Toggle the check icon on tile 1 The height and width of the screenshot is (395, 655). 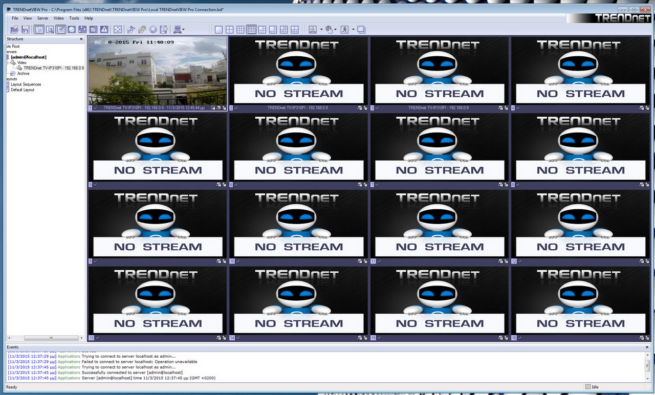click(95, 108)
